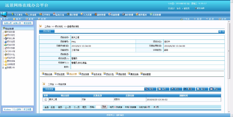Go to 下一页 in the pagination bar
Viewport: 233px width, 117px height.
77,107
